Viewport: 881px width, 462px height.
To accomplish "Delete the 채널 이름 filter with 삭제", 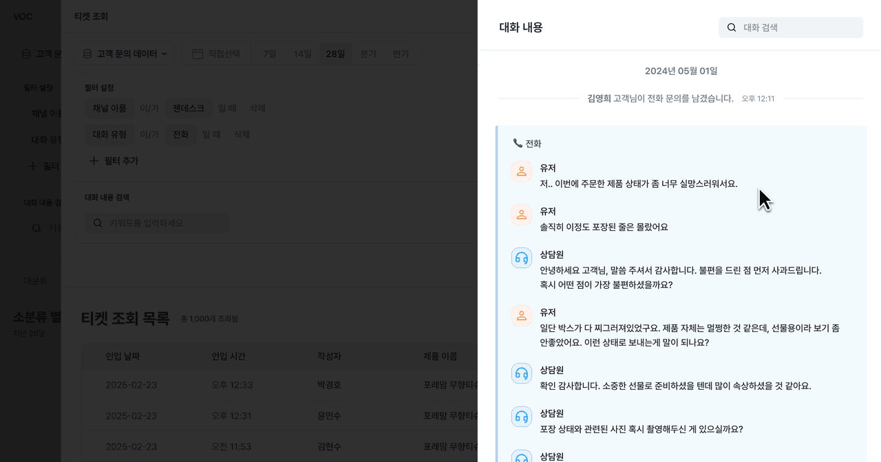I will pos(257,108).
